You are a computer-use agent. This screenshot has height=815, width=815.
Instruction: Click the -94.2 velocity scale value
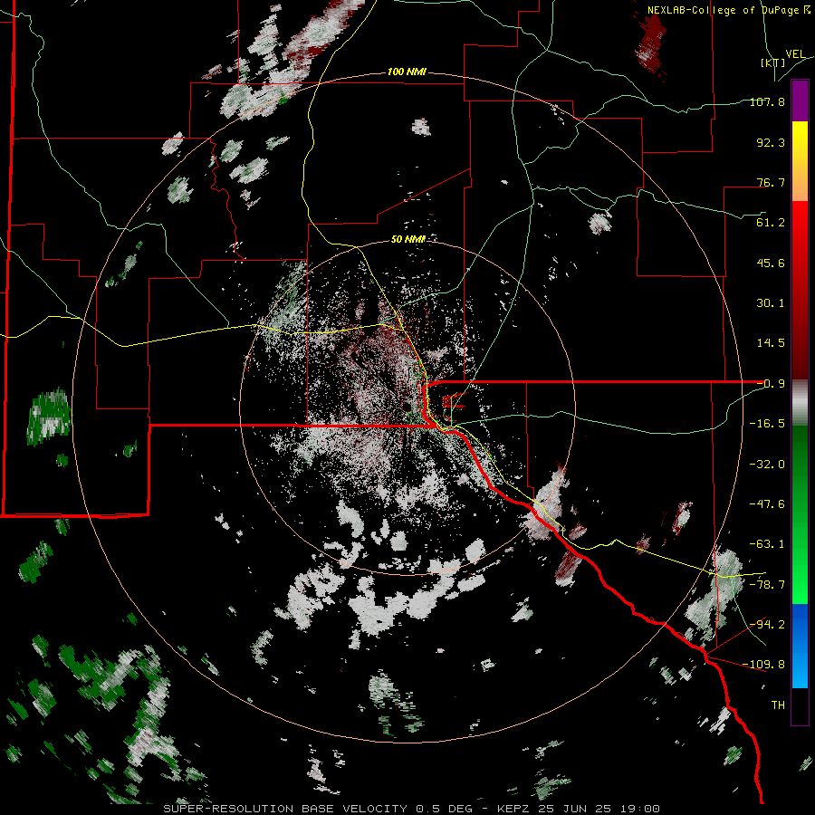pyautogui.click(x=767, y=625)
